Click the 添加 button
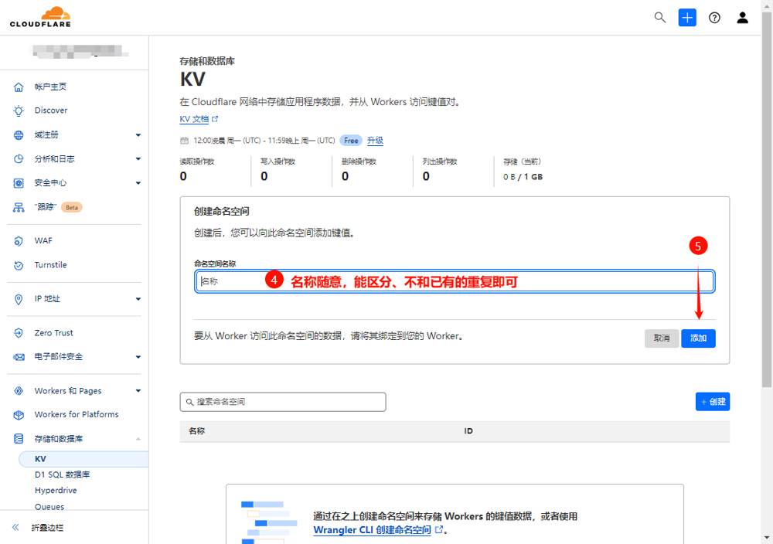 coord(698,338)
